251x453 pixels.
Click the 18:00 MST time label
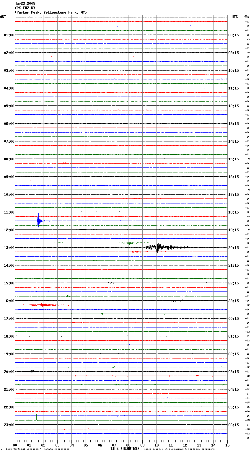[9, 336]
